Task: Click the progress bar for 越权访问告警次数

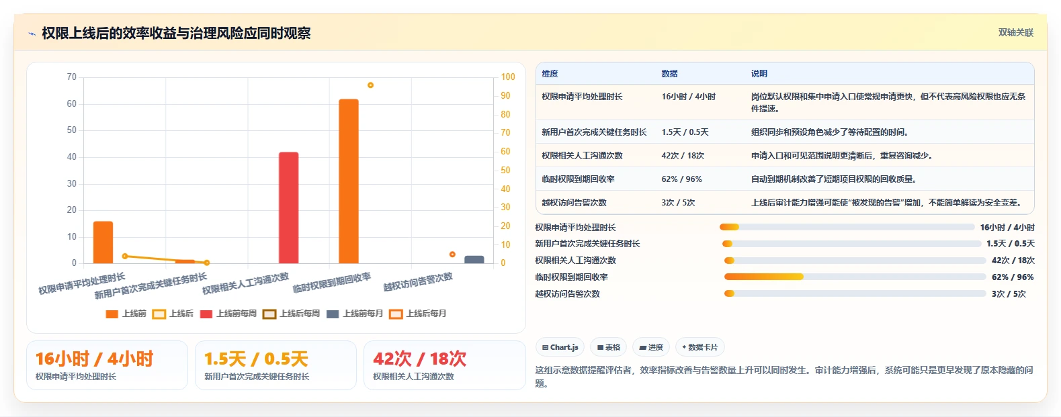Action: coord(855,293)
